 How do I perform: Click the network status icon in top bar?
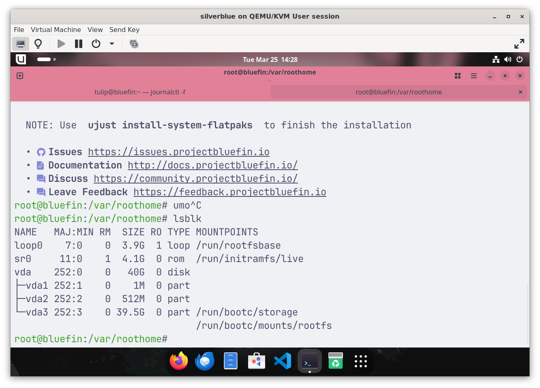(496, 60)
